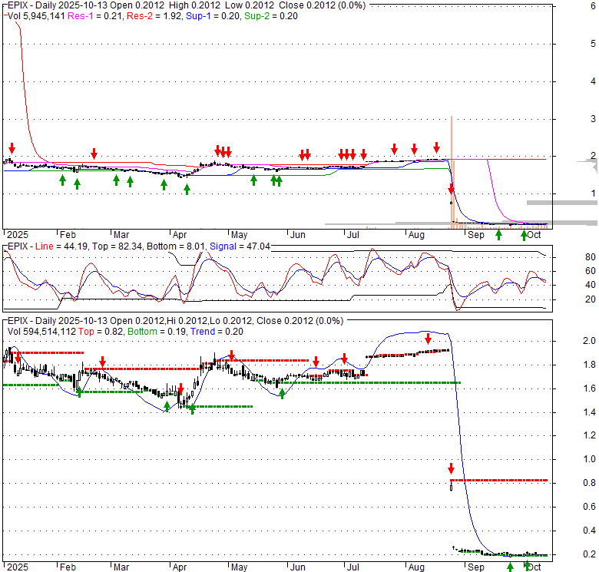Click the Apr month label under the top chart

(x=179, y=235)
